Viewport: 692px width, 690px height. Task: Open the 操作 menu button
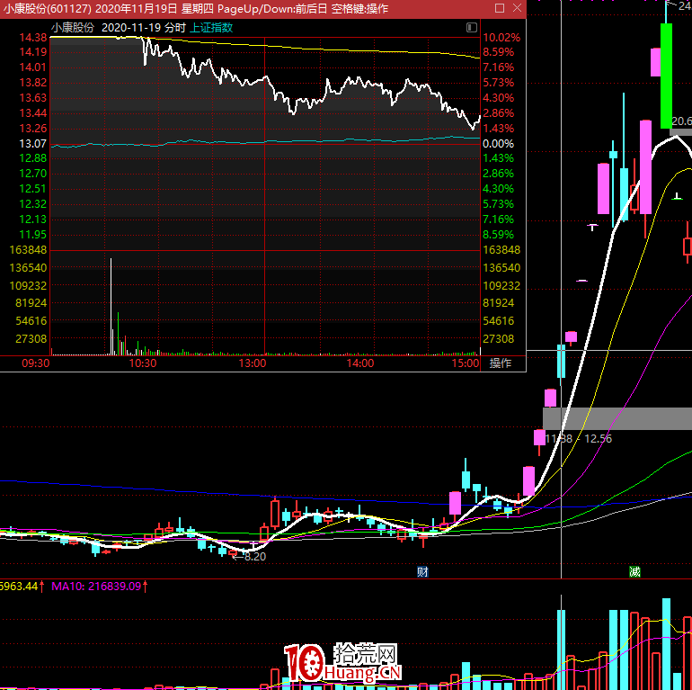pyautogui.click(x=501, y=363)
